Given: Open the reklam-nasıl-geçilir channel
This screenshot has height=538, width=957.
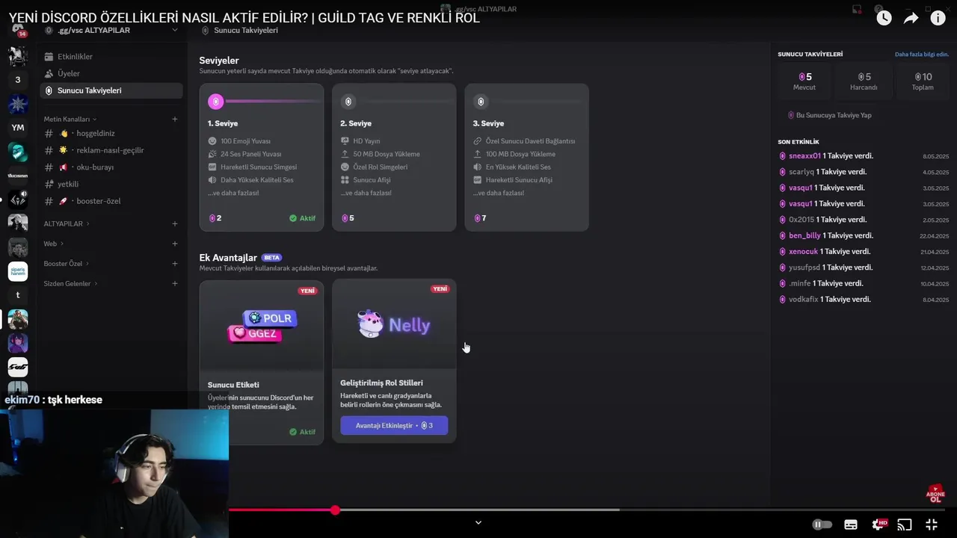Looking at the screenshot, I should point(111,150).
